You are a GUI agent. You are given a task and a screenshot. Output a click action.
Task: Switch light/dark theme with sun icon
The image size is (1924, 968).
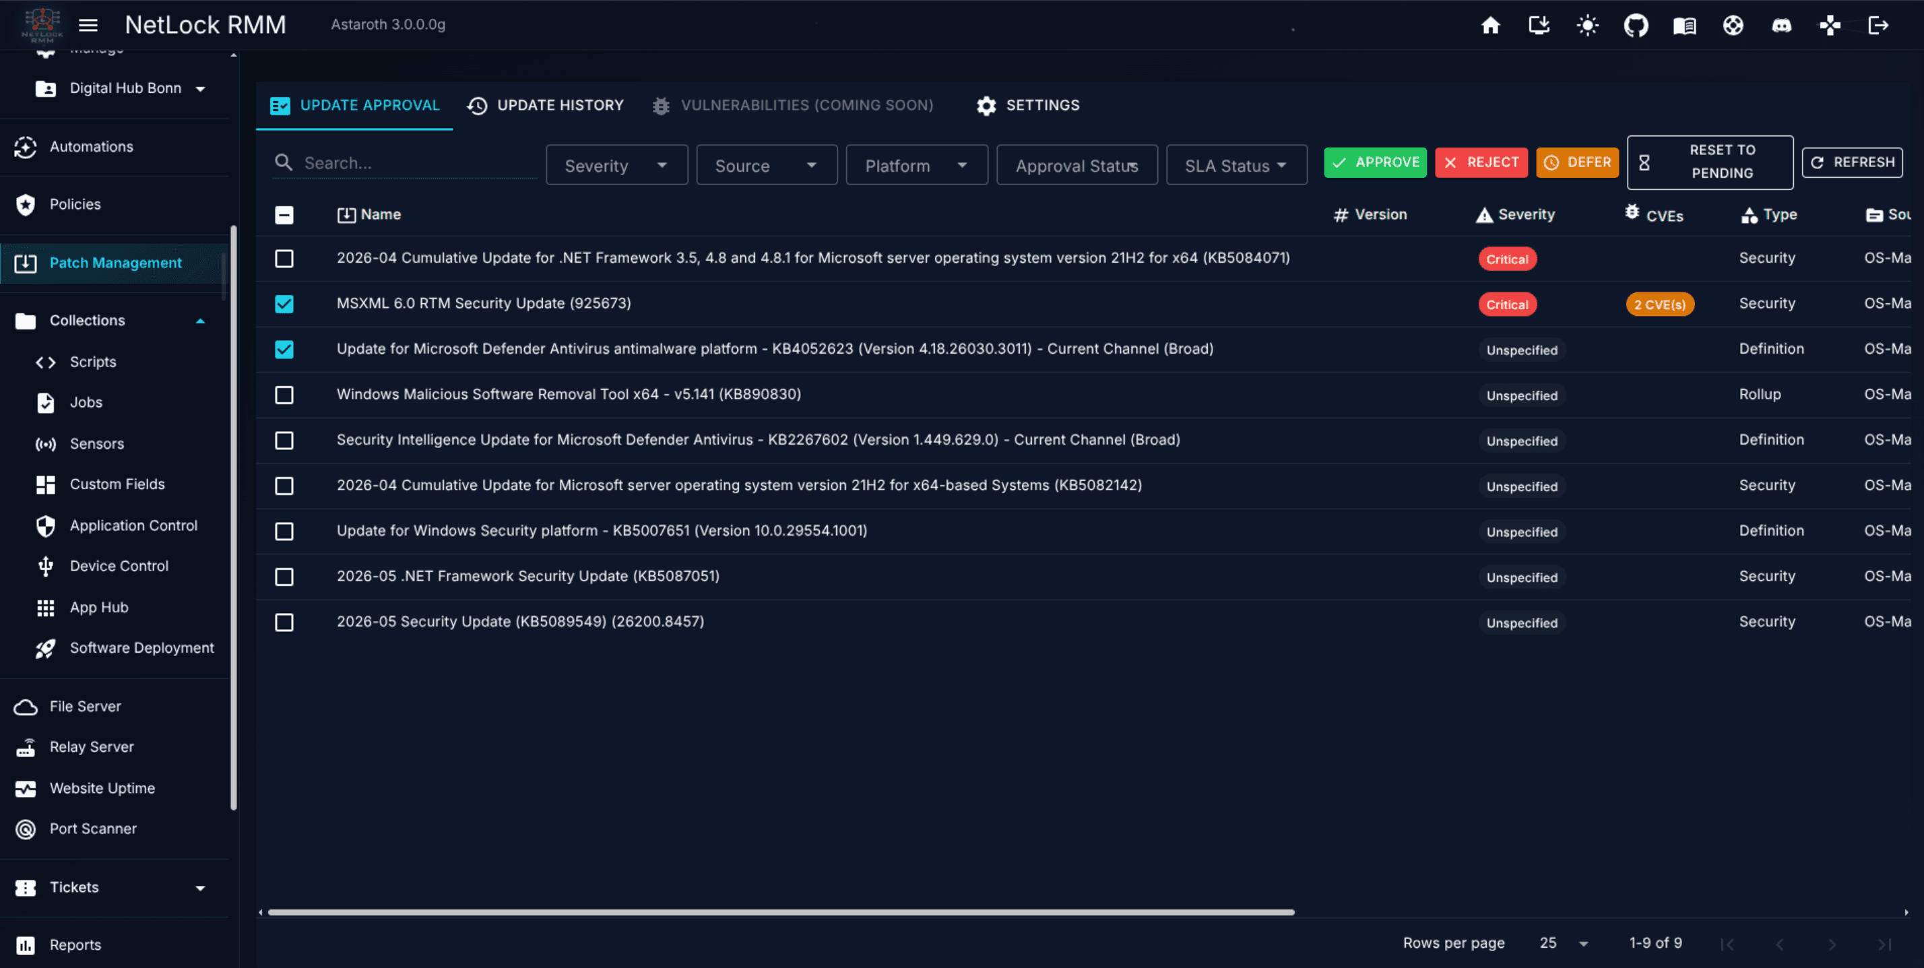point(1587,26)
